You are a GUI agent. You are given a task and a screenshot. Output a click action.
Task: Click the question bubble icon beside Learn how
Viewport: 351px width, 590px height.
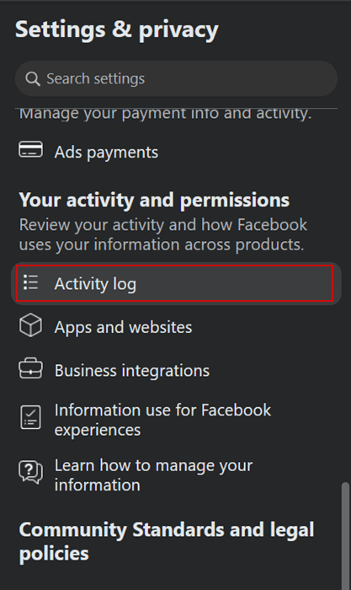(x=30, y=472)
